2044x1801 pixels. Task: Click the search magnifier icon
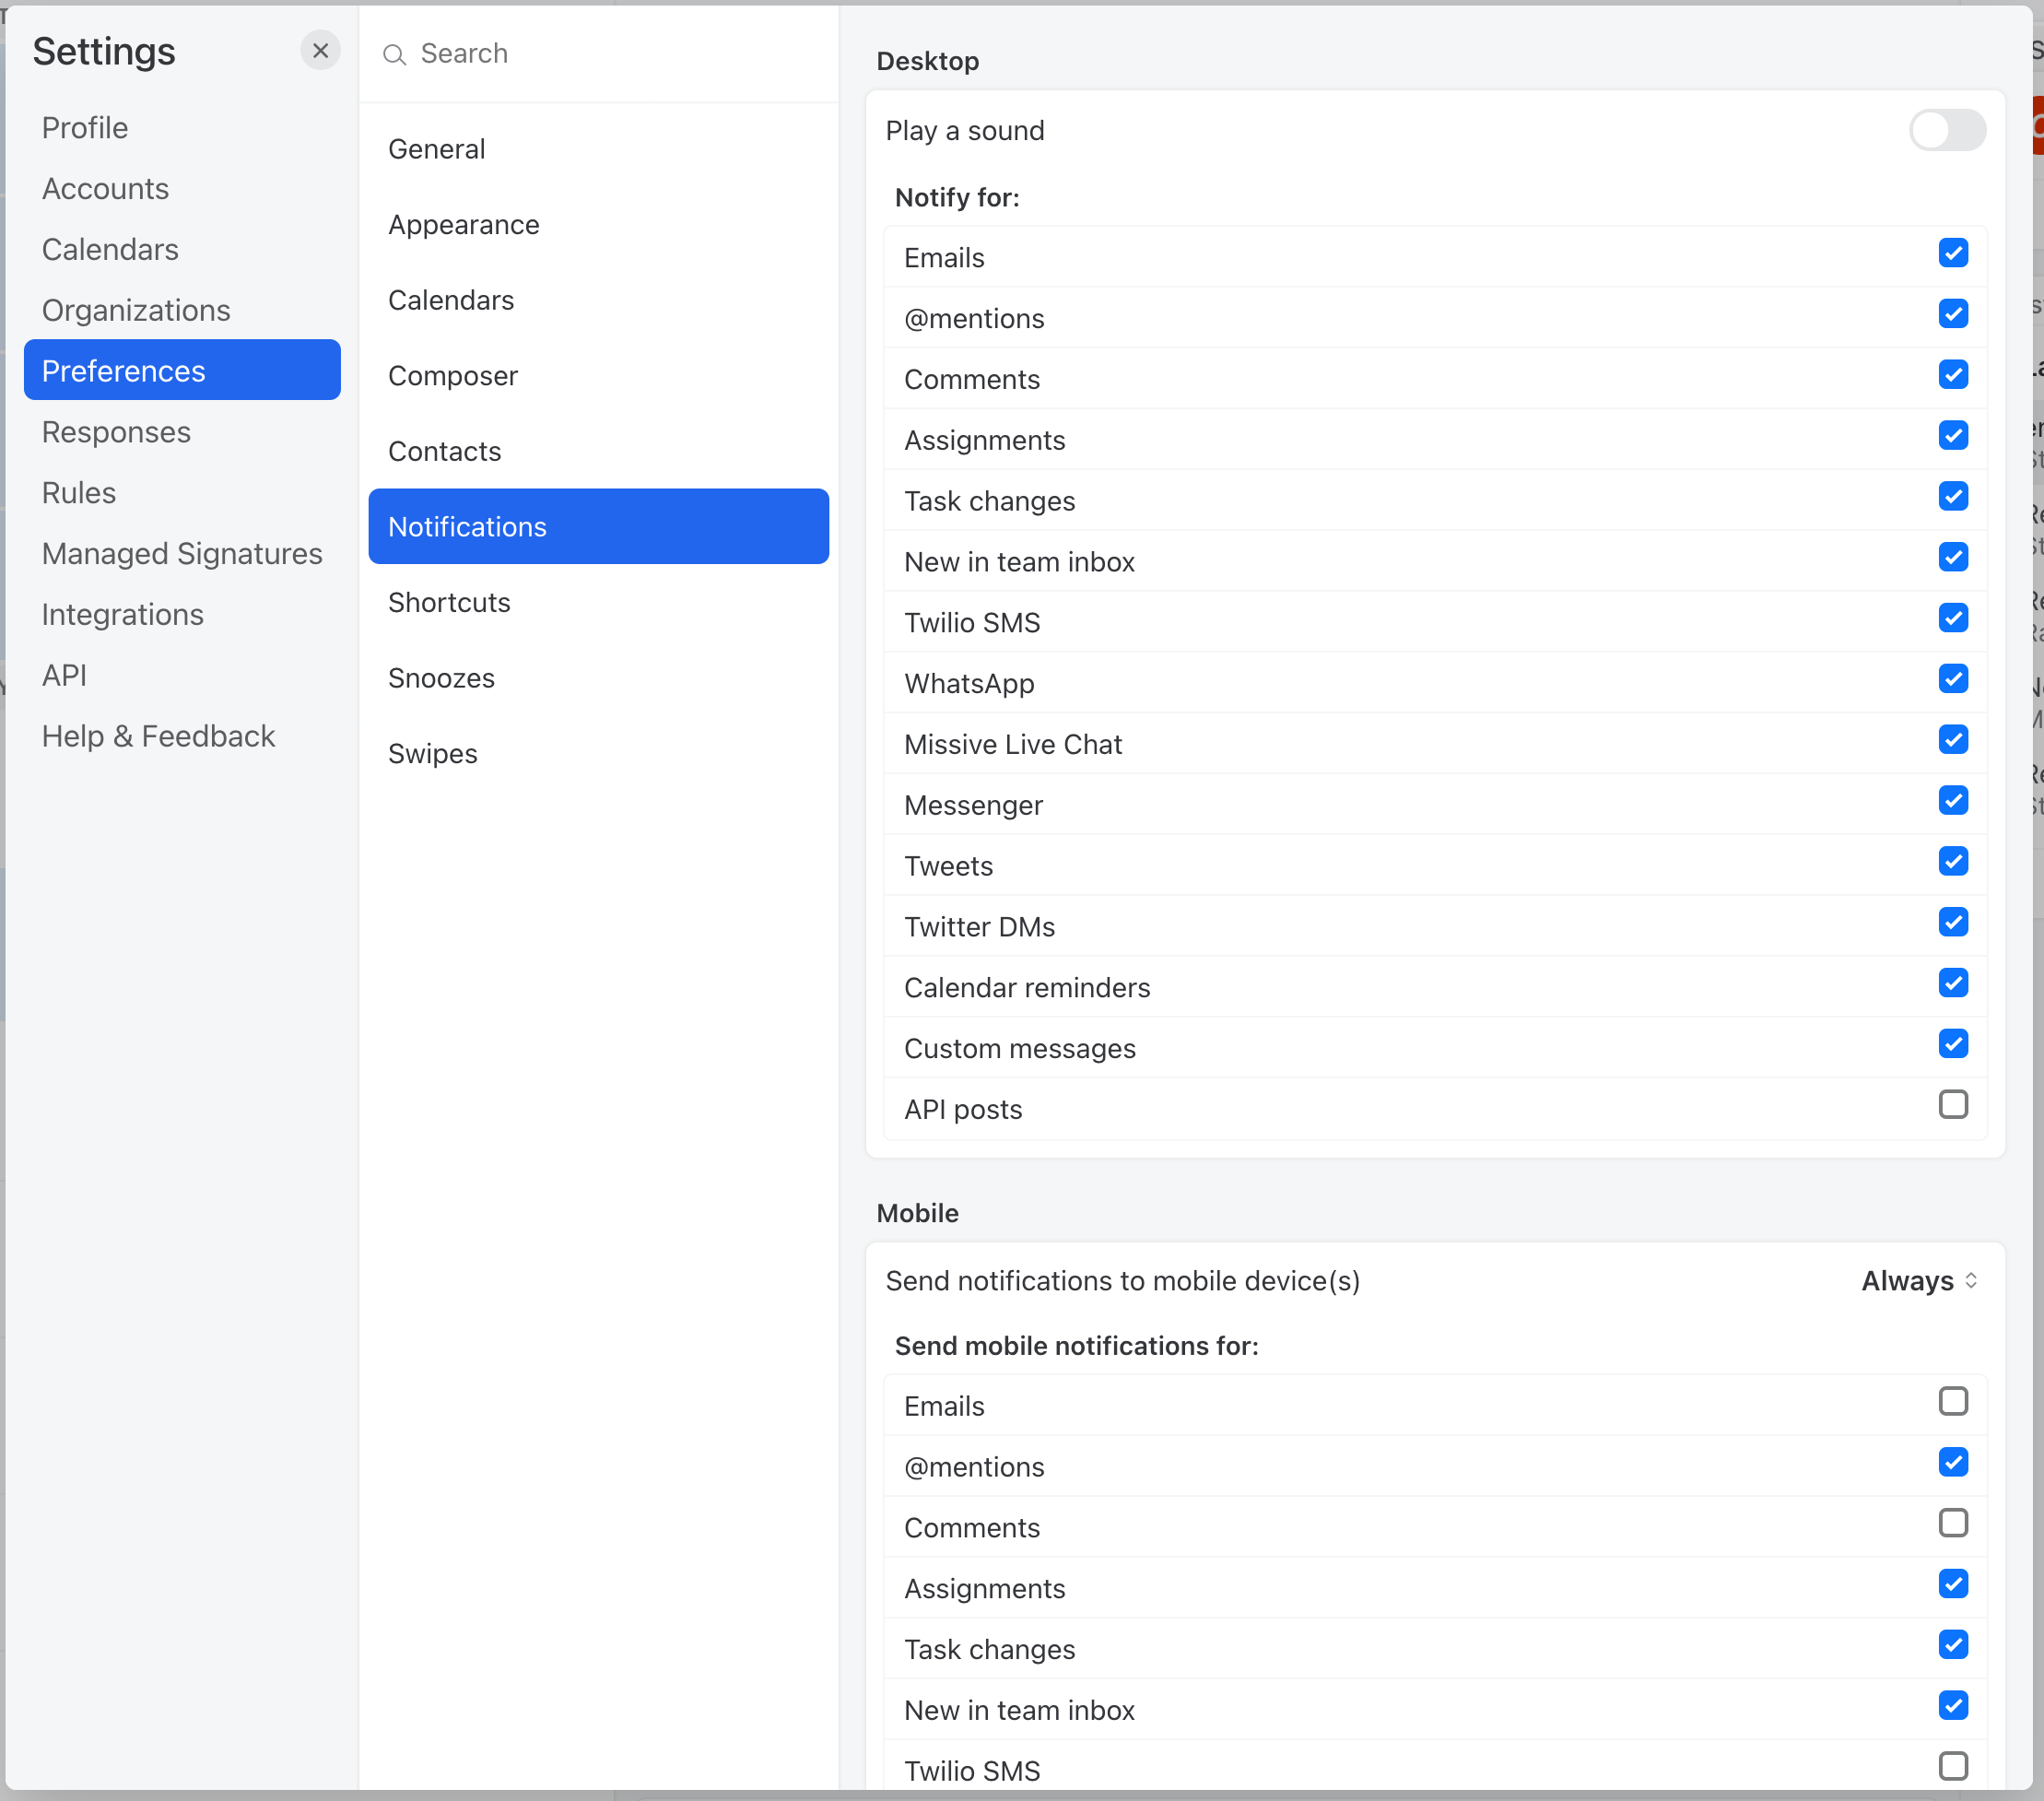[x=394, y=54]
